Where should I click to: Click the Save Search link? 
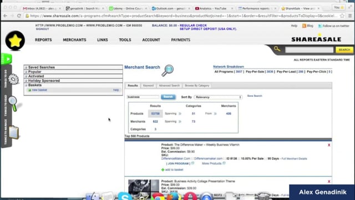tap(255, 96)
